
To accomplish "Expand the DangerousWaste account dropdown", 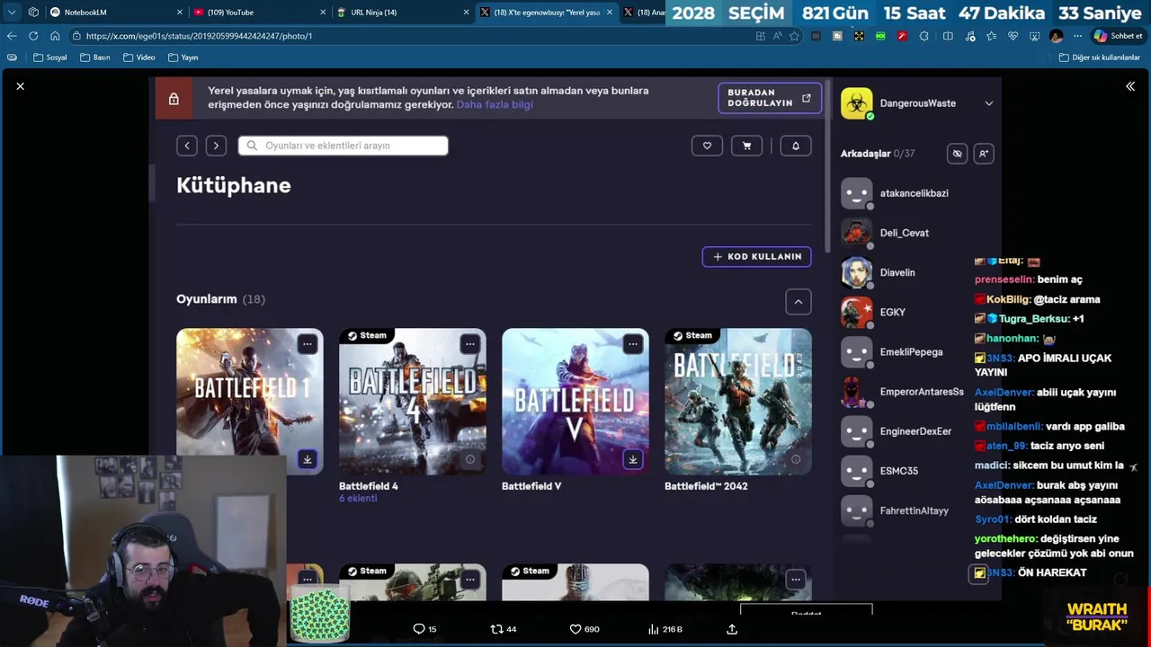I will tap(988, 103).
